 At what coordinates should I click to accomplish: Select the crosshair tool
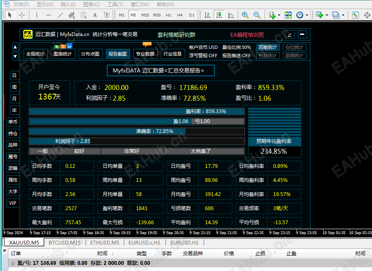pyautogui.click(x=22, y=15)
